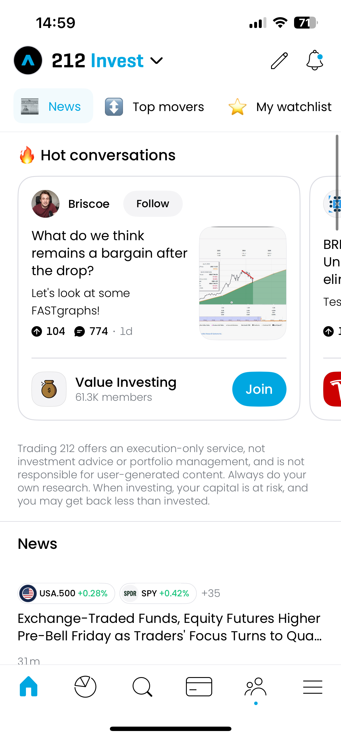
Task: Open the community people icon
Action: pyautogui.click(x=256, y=687)
